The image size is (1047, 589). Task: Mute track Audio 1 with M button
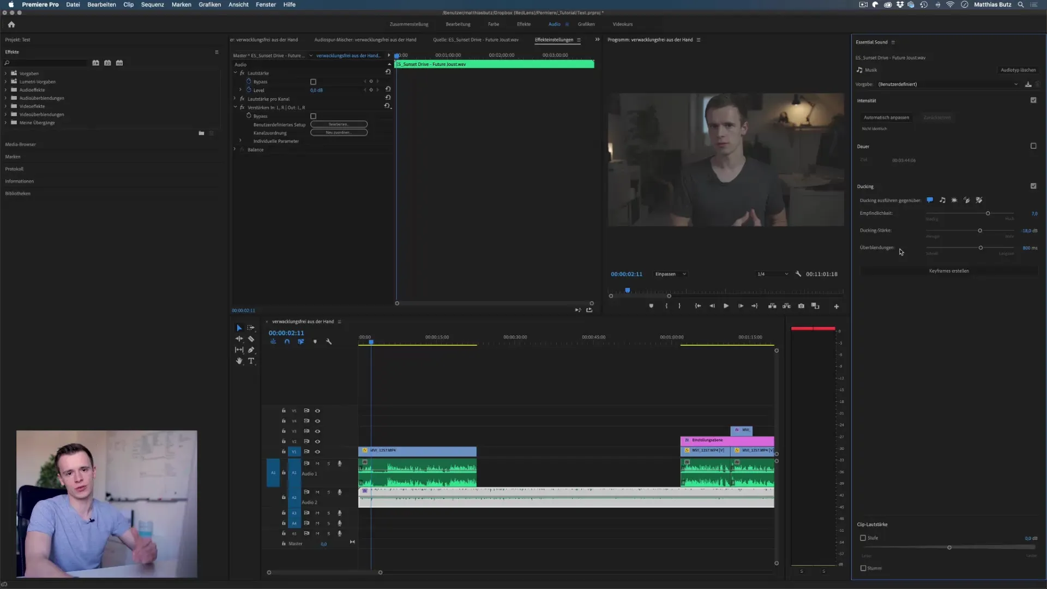(317, 464)
